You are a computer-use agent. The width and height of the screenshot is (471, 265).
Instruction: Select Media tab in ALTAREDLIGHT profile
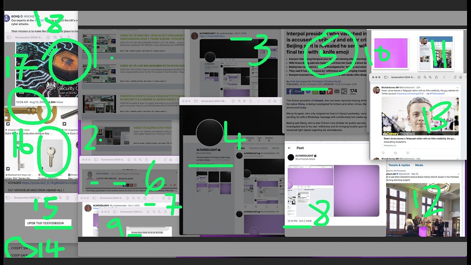pyautogui.click(x=276, y=148)
